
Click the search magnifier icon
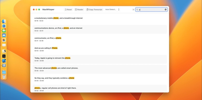point(137,10)
